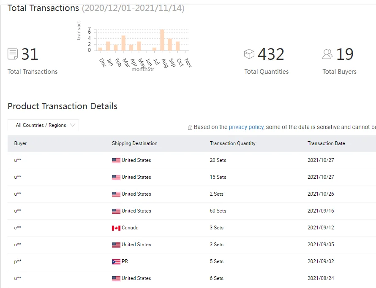Click the Total Transactions document icon
Image resolution: width=376 pixels, height=288 pixels.
pyautogui.click(x=13, y=54)
